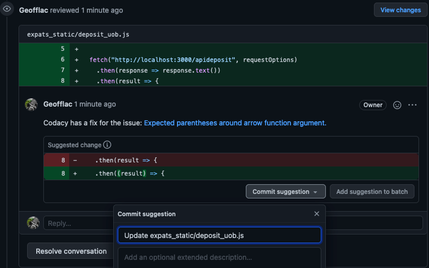Click the '1 minute ago' review header timestamp
Screen dimensions: 429x268
(x=102, y=10)
